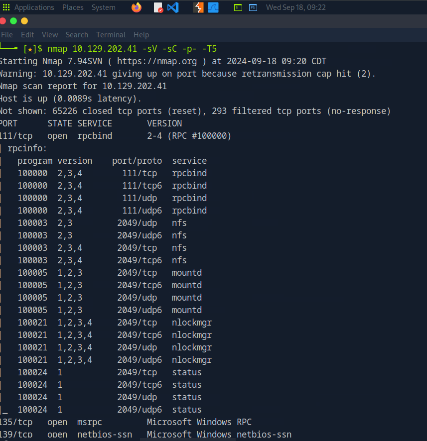This screenshot has width=427, height=441.
Task: Click the date and time clock
Action: tap(296, 7)
